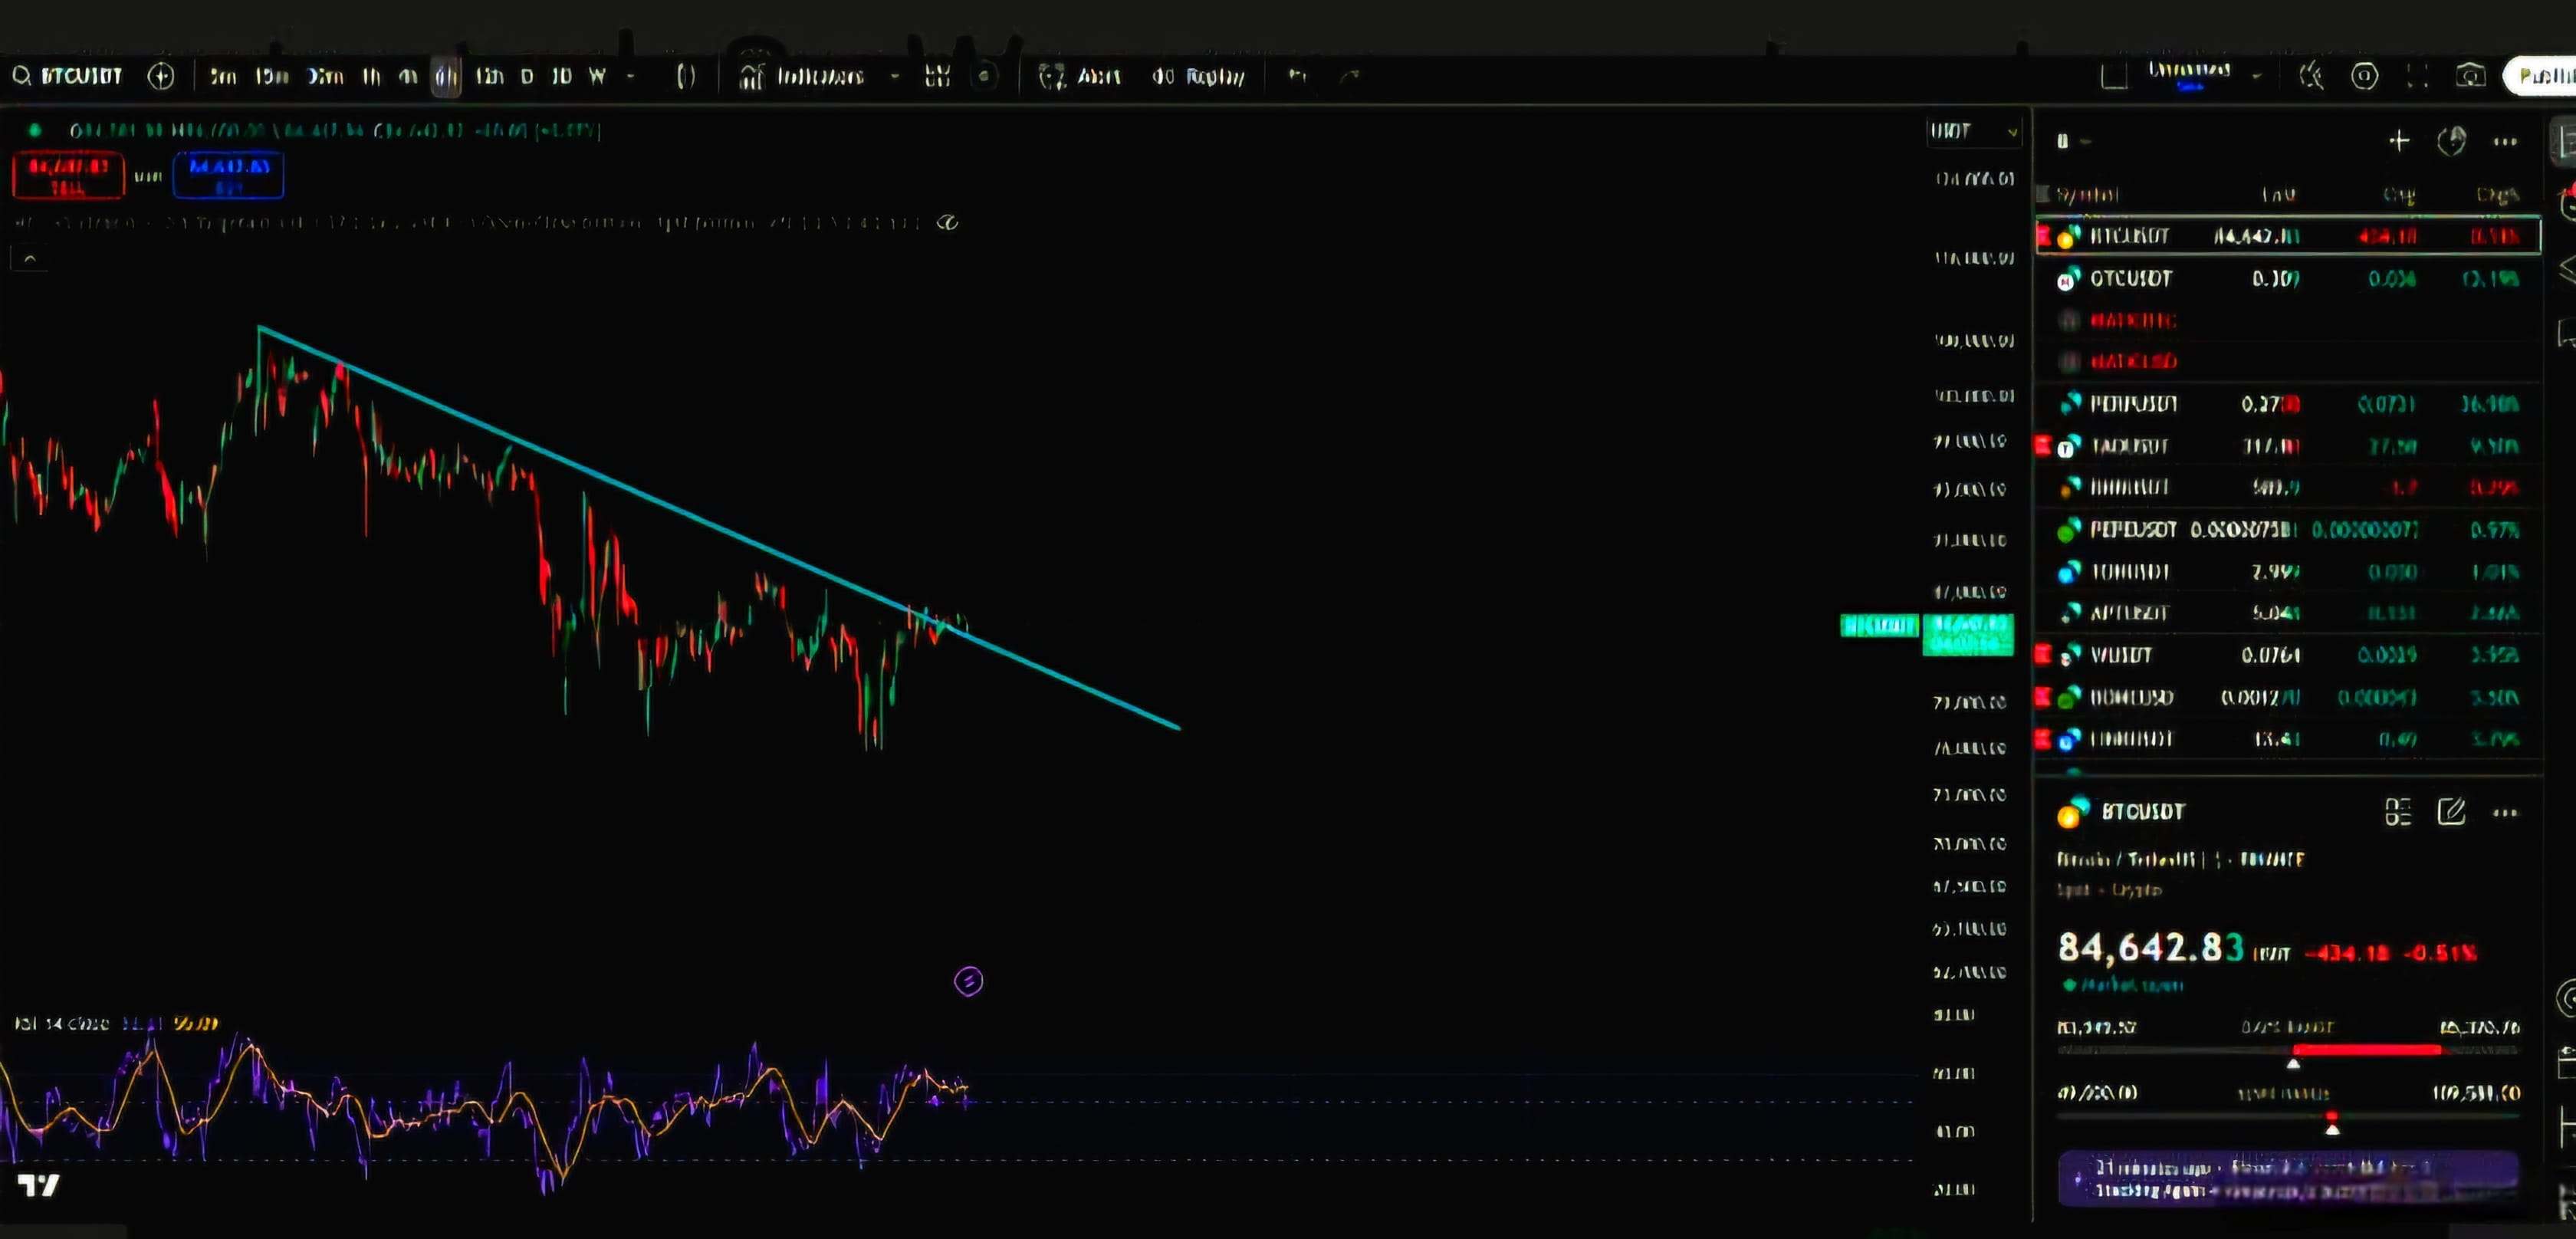Select the W weekly timeframe
This screenshot has width=2576, height=1239.
click(x=597, y=76)
